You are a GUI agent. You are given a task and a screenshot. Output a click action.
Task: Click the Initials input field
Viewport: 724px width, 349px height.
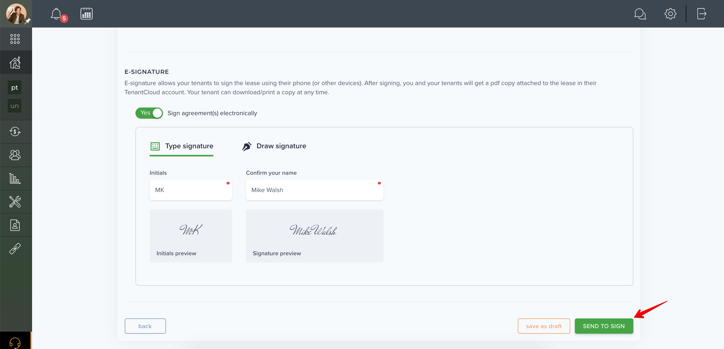[191, 190]
